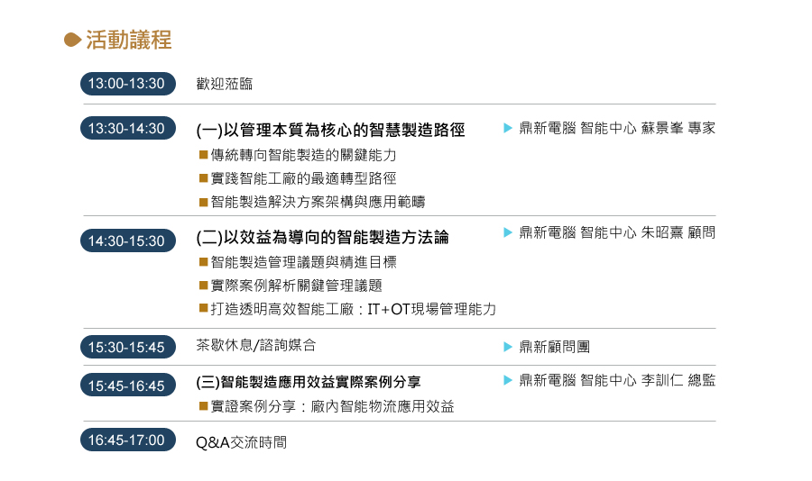Select the 15:45-16:45 time badge
Screen dimensions: 812x481
[x=128, y=386]
